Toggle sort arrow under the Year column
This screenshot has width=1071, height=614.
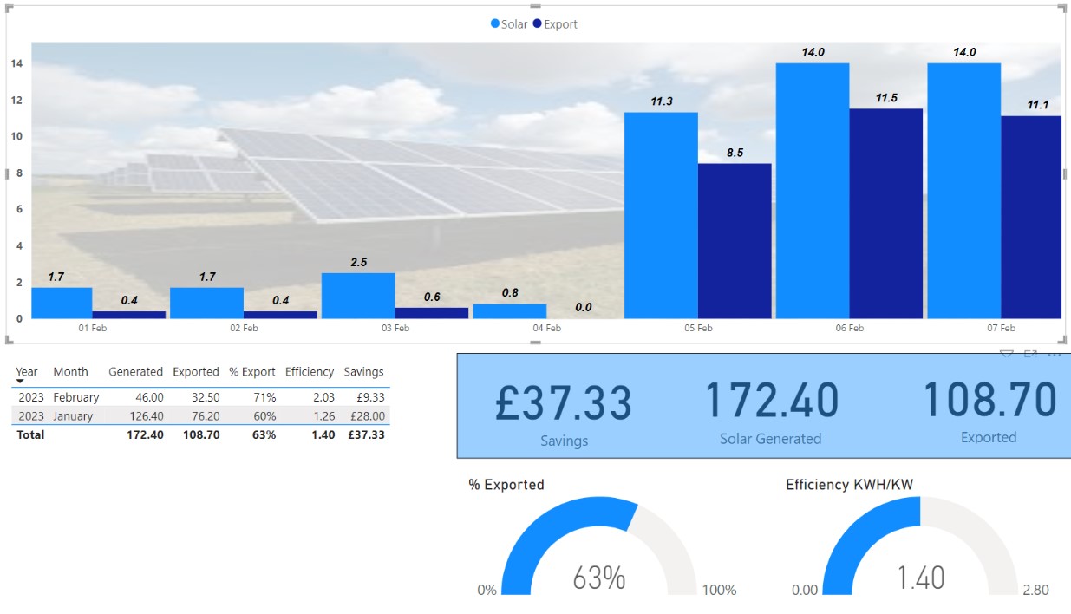tap(20, 382)
